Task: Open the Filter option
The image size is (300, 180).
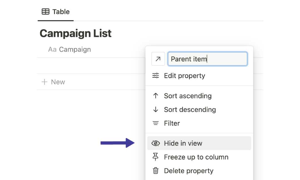Action: pyautogui.click(x=171, y=123)
